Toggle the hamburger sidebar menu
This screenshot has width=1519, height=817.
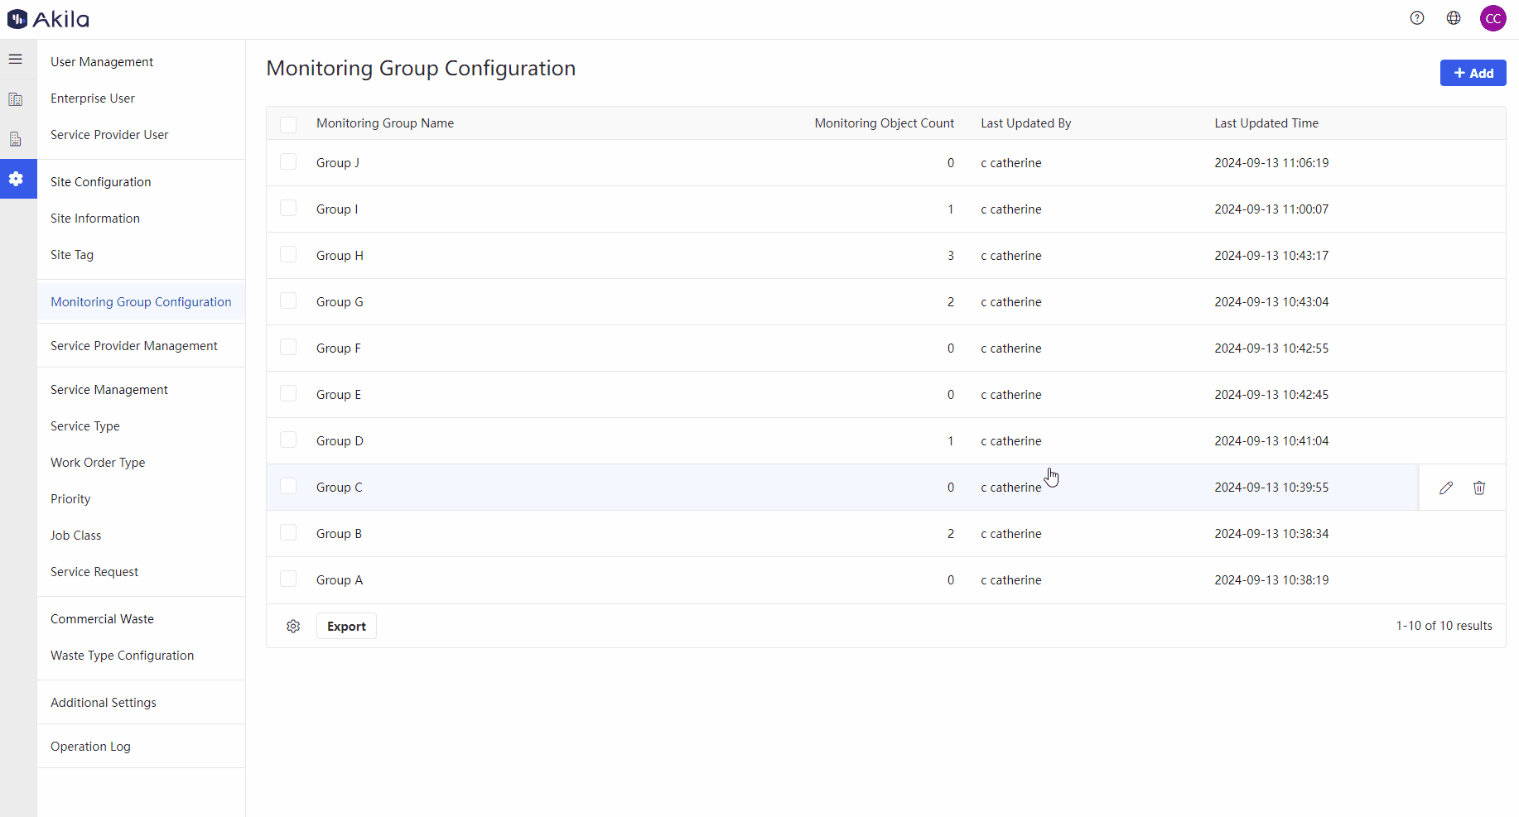point(16,60)
